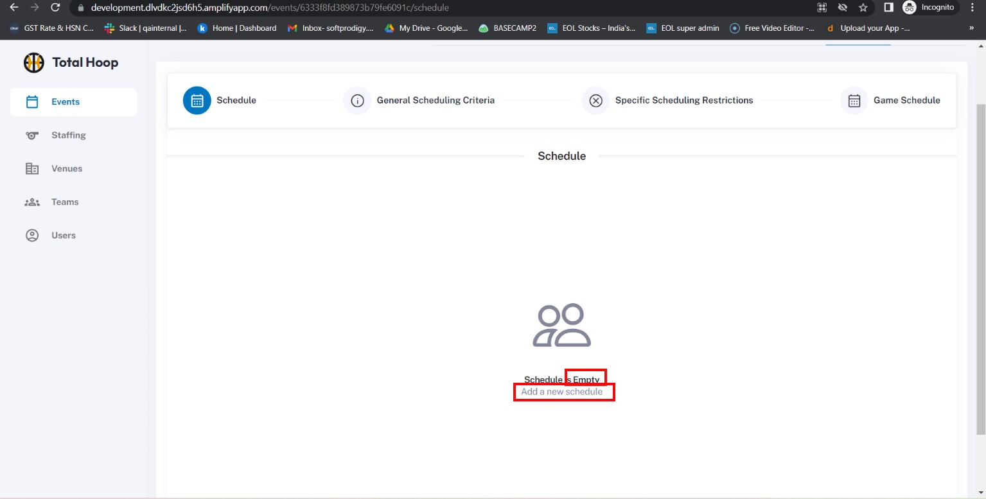Click the Total Hoop basketball logo
This screenshot has width=986, height=499.
point(34,62)
